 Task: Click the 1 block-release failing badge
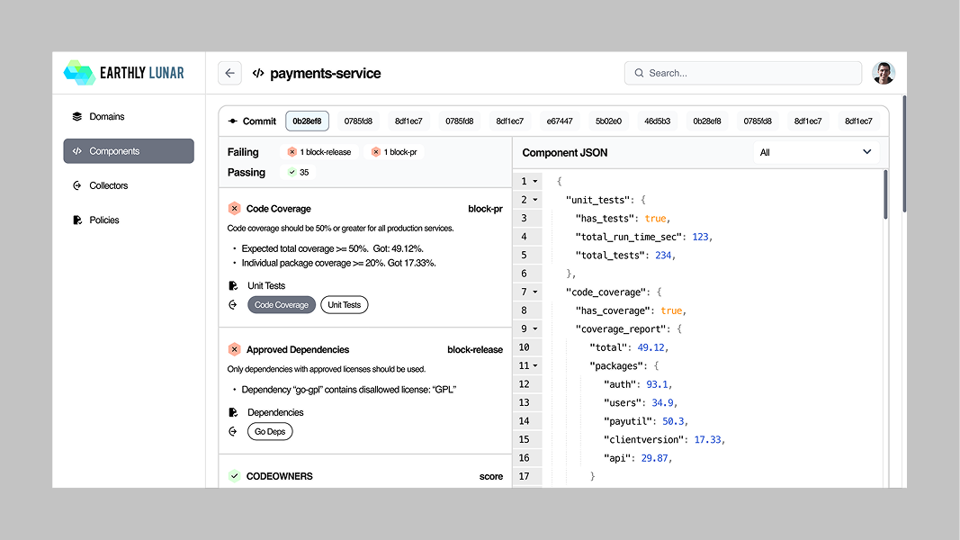(x=319, y=152)
